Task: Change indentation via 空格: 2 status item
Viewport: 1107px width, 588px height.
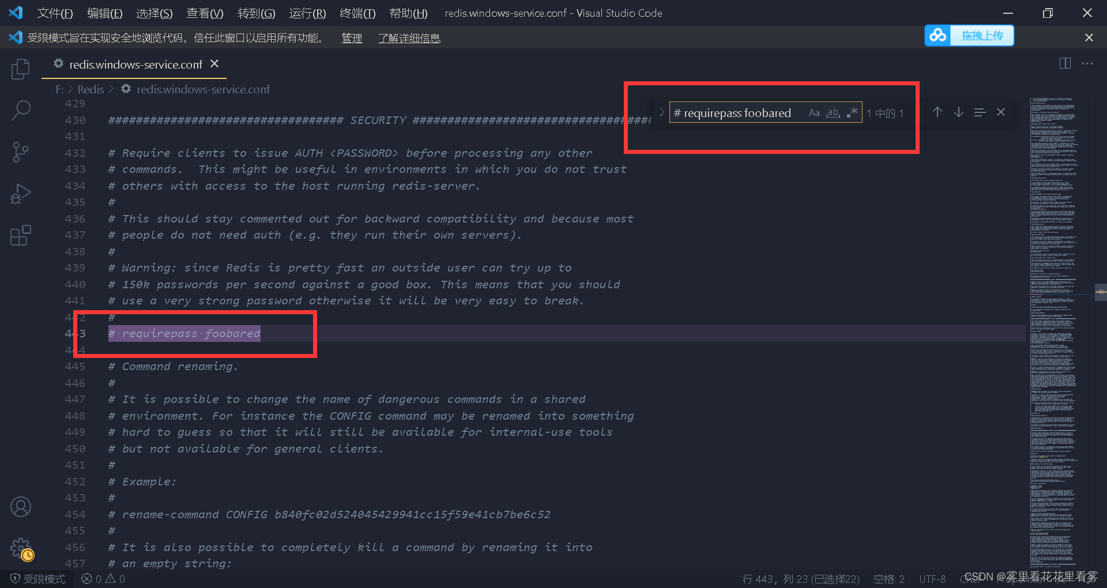Action: (888, 579)
